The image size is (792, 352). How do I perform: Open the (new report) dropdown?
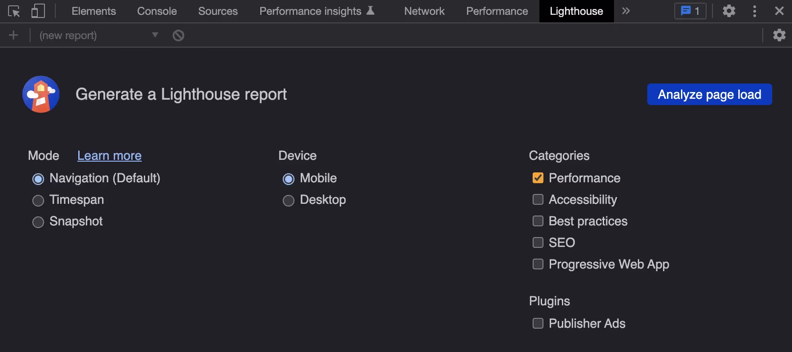pos(99,35)
